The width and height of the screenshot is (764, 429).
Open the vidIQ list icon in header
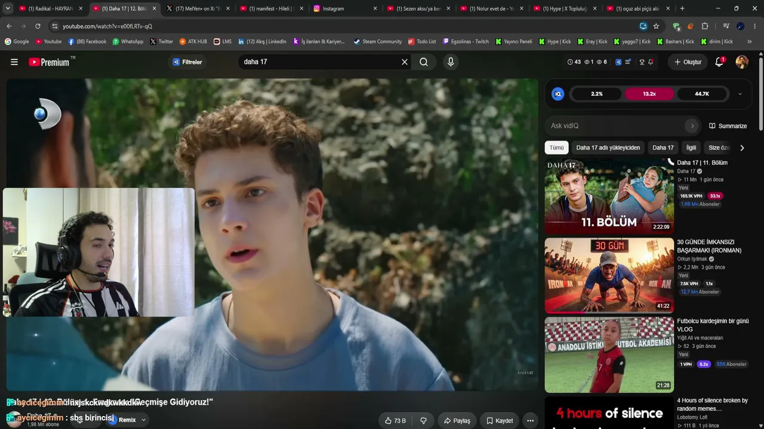[628, 62]
